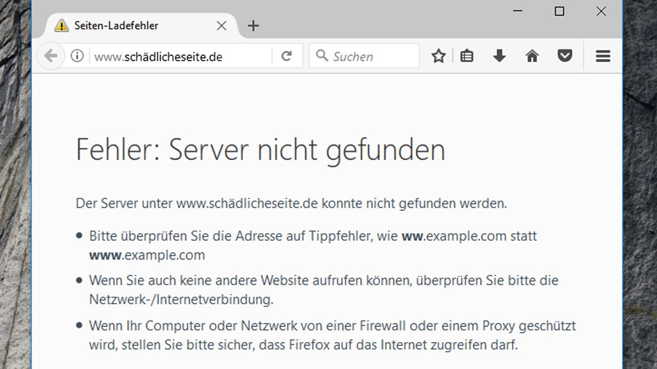
Task: Click the bold 'www' before .example.com
Action: tap(105, 255)
